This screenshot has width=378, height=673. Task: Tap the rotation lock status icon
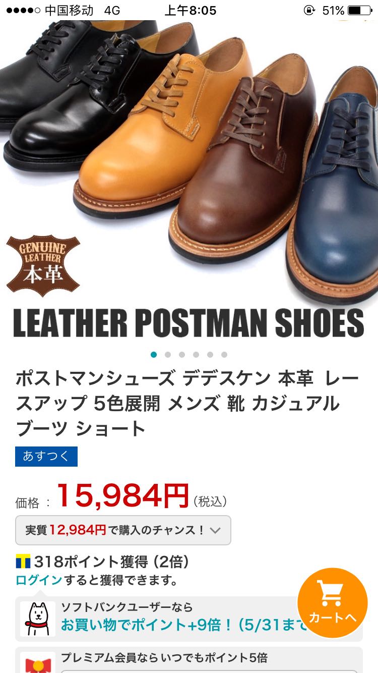309,10
